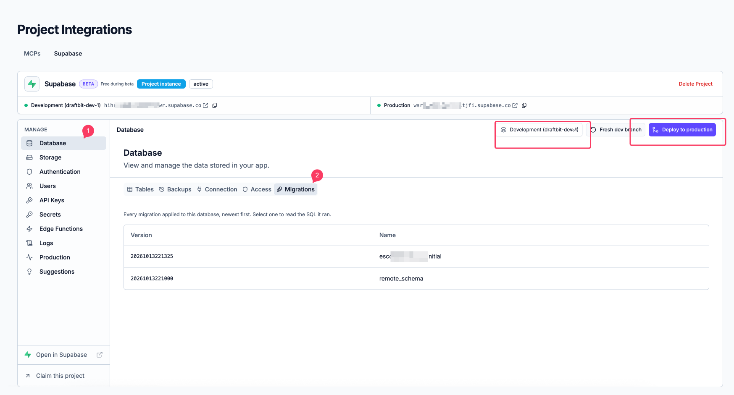The height and width of the screenshot is (395, 734).
Task: Click the Supabase lightning bolt logo
Action: [x=32, y=84]
